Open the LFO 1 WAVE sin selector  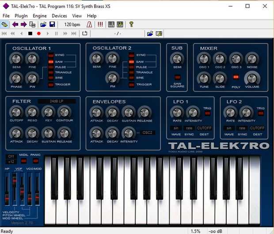point(176,128)
